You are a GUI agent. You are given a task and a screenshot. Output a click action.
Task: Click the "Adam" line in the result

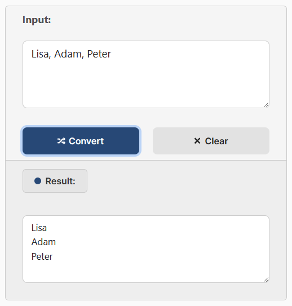point(43,242)
